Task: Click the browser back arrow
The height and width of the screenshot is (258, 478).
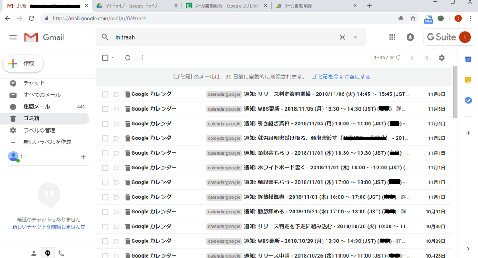Action: (8, 19)
